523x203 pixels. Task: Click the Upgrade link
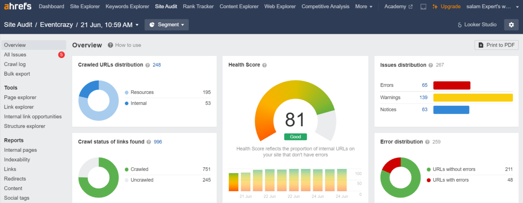(x=450, y=7)
